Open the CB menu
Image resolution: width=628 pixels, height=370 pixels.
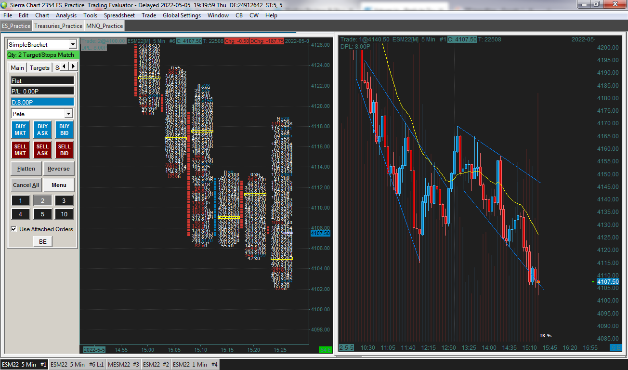(x=239, y=15)
